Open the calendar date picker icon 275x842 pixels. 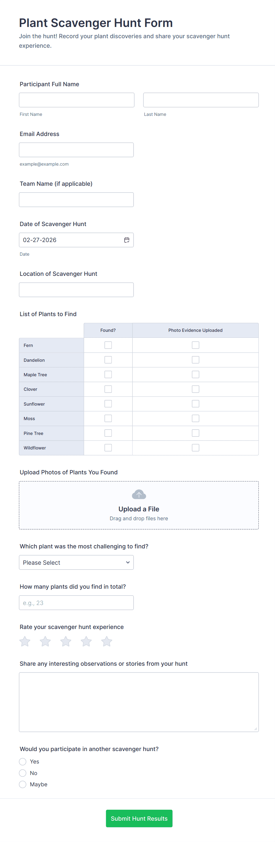pyautogui.click(x=127, y=240)
